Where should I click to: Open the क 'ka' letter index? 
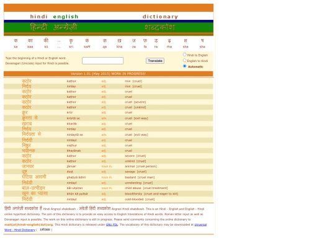tap(16, 43)
